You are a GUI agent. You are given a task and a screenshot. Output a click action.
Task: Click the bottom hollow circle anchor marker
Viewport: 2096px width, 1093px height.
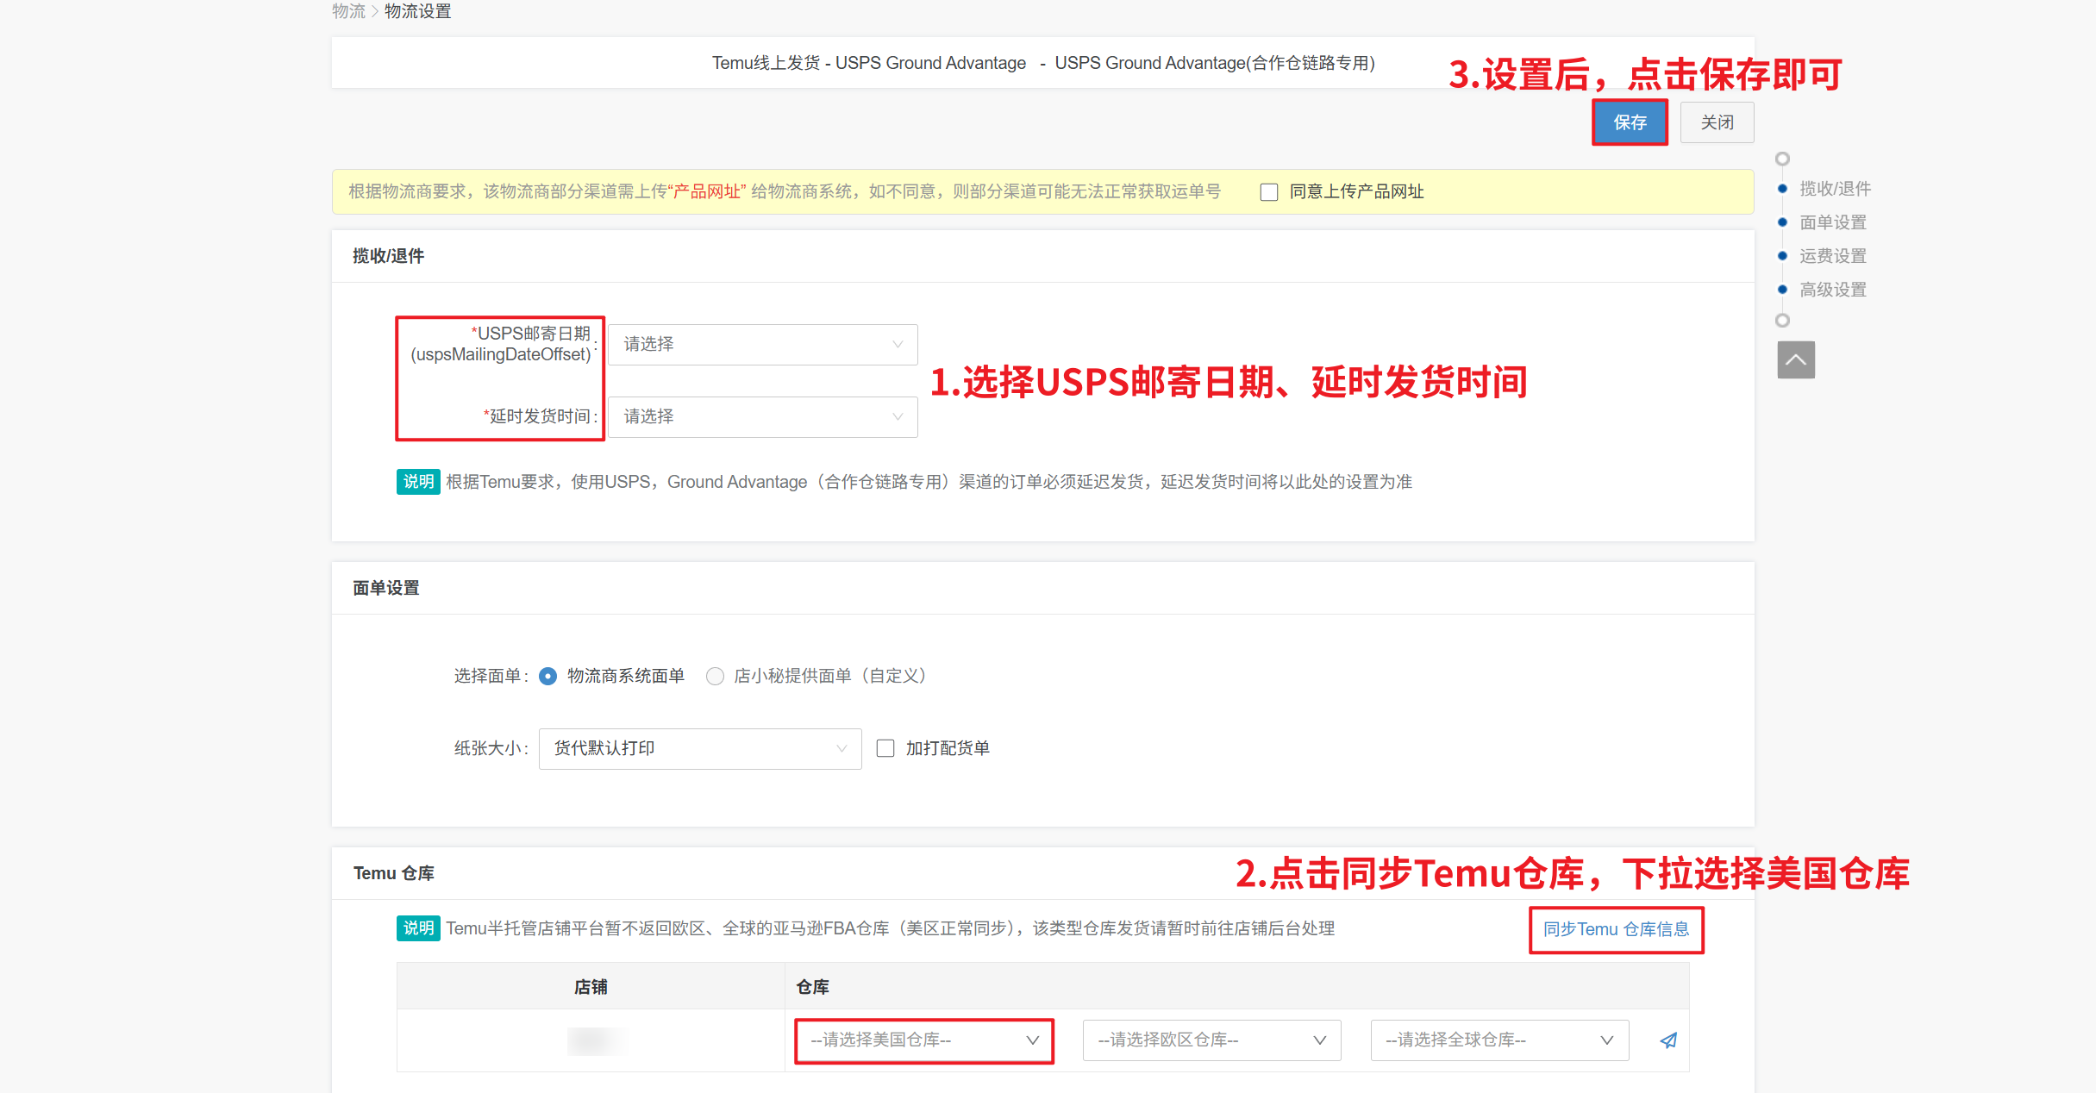(x=1783, y=321)
